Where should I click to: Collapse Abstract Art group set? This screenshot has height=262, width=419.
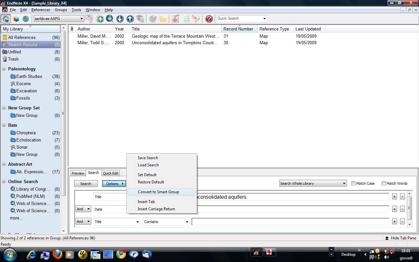(x=4, y=164)
